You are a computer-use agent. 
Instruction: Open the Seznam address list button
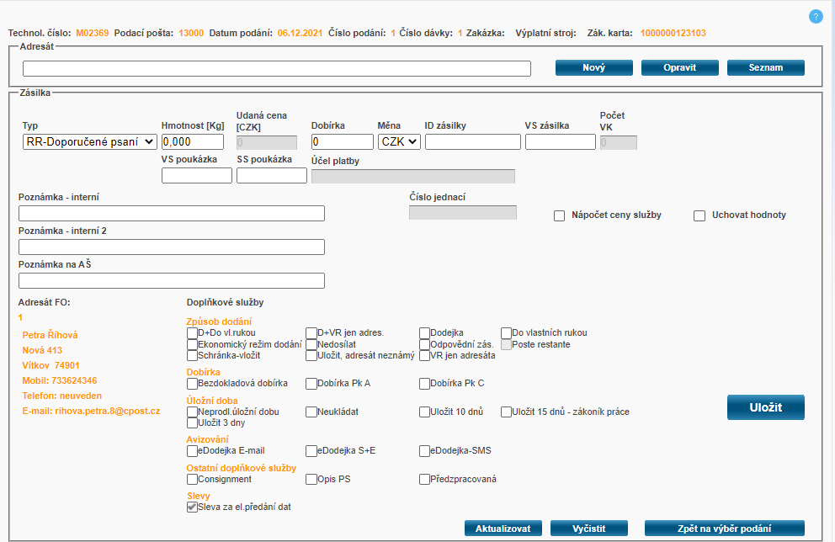pyautogui.click(x=765, y=68)
